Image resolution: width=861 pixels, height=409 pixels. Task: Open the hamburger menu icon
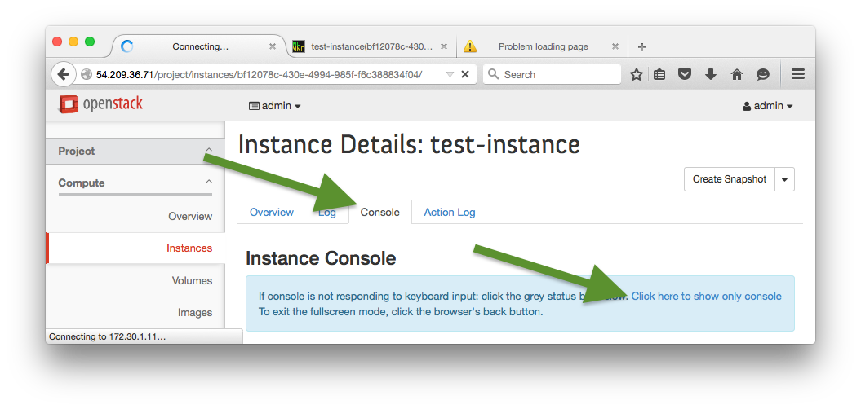pos(798,74)
